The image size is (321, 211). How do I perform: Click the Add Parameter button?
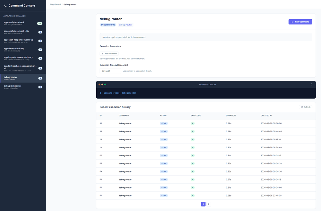click(109, 54)
